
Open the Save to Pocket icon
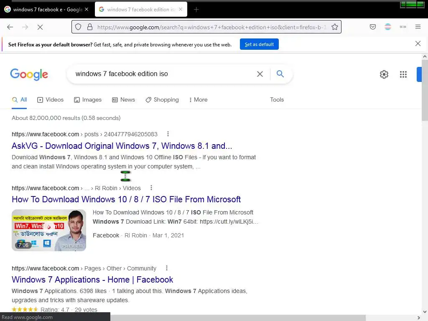pyautogui.click(x=373, y=27)
